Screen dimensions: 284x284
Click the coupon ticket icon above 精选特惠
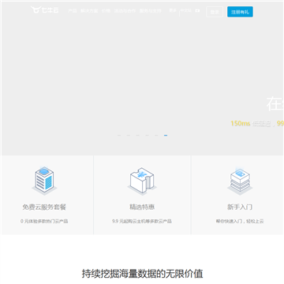142,181
